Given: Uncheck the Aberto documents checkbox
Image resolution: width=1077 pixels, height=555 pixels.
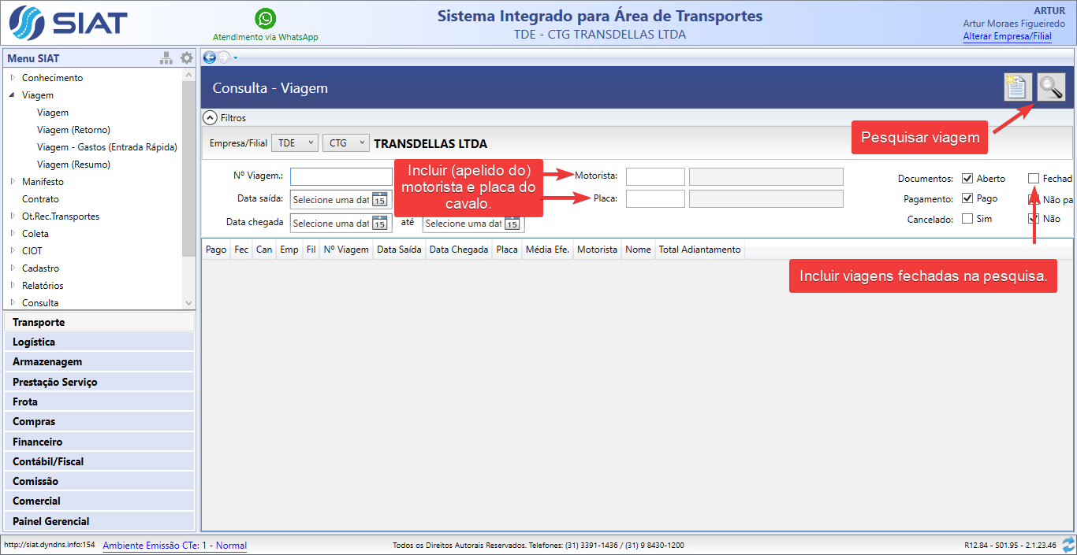Looking at the screenshot, I should coord(967,179).
